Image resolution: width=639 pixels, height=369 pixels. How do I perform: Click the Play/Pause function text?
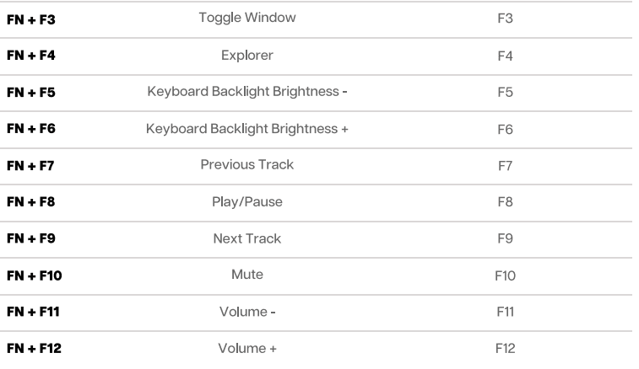(247, 202)
